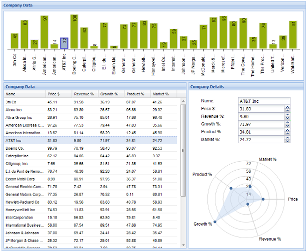Select the Hewlett-Packard Co row
The height and width of the screenshot is (252, 307).
[x=90, y=202]
